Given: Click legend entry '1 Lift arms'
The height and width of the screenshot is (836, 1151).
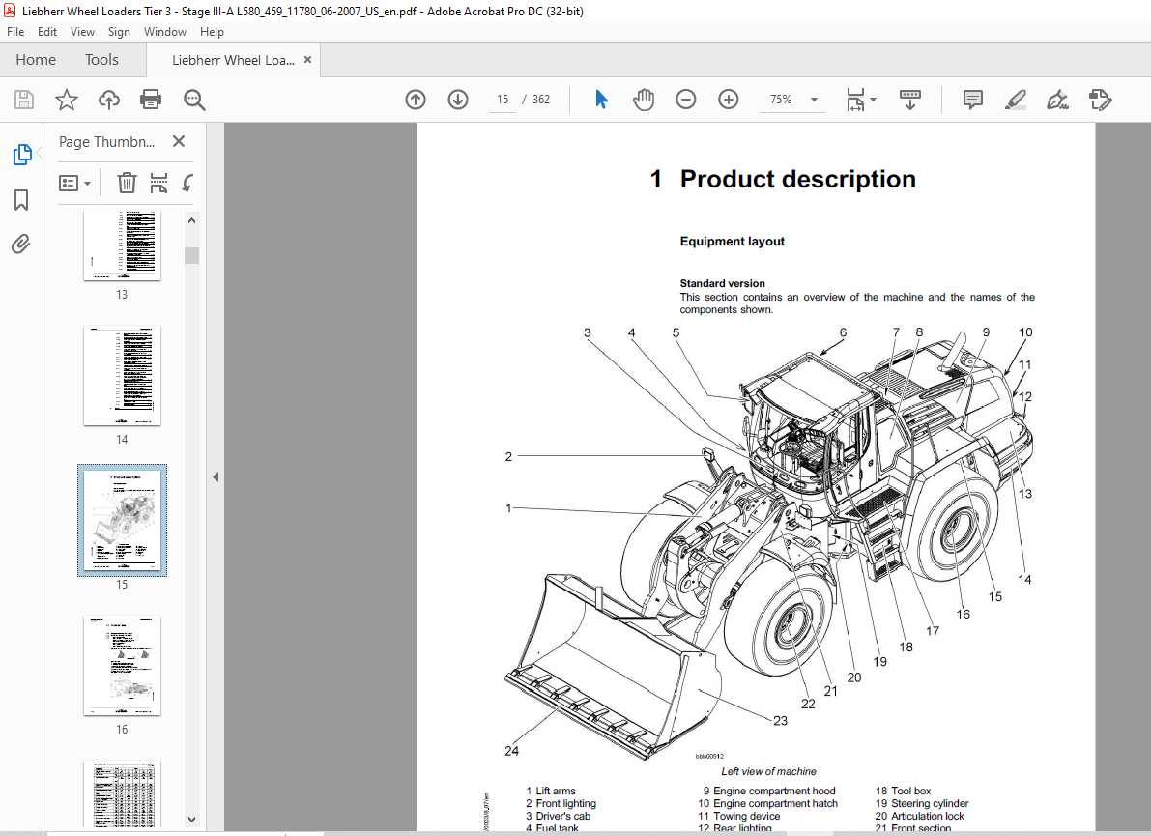Looking at the screenshot, I should [551, 792].
